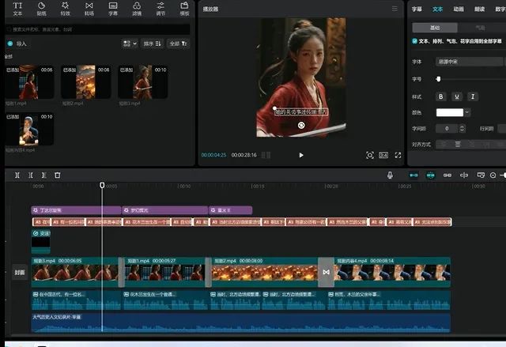Select center text alignment
Viewport: 506px width, 347px height.
click(458, 144)
